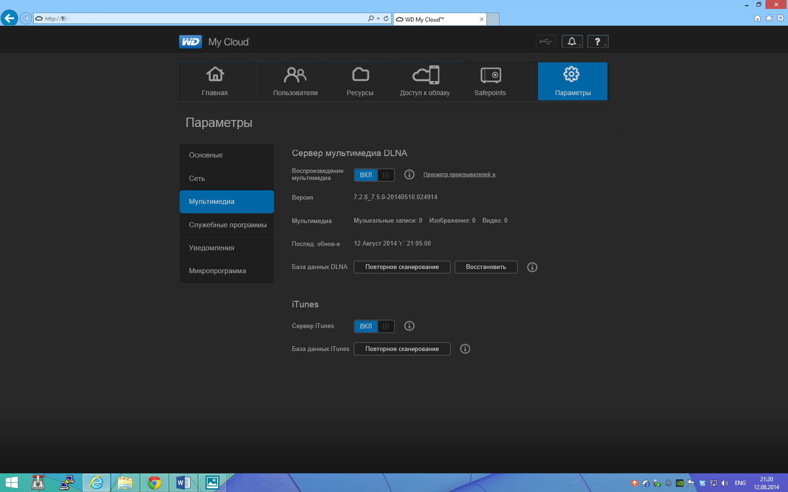The height and width of the screenshot is (492, 788).
Task: Click the browser forward arrow
Action: pos(26,18)
